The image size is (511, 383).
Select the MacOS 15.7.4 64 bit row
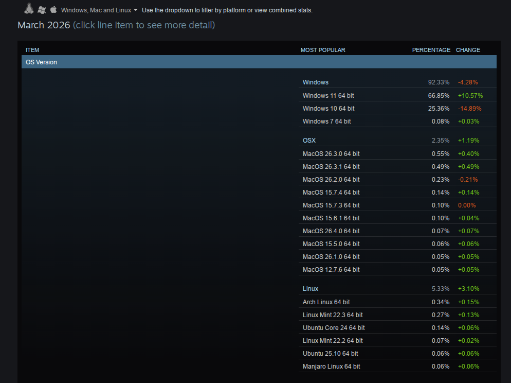(x=397, y=193)
